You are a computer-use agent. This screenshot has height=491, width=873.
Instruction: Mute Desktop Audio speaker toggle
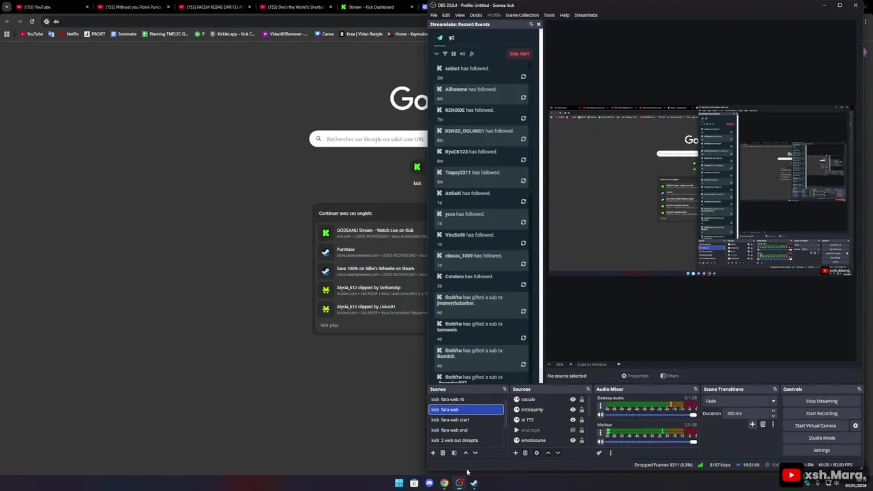click(600, 415)
